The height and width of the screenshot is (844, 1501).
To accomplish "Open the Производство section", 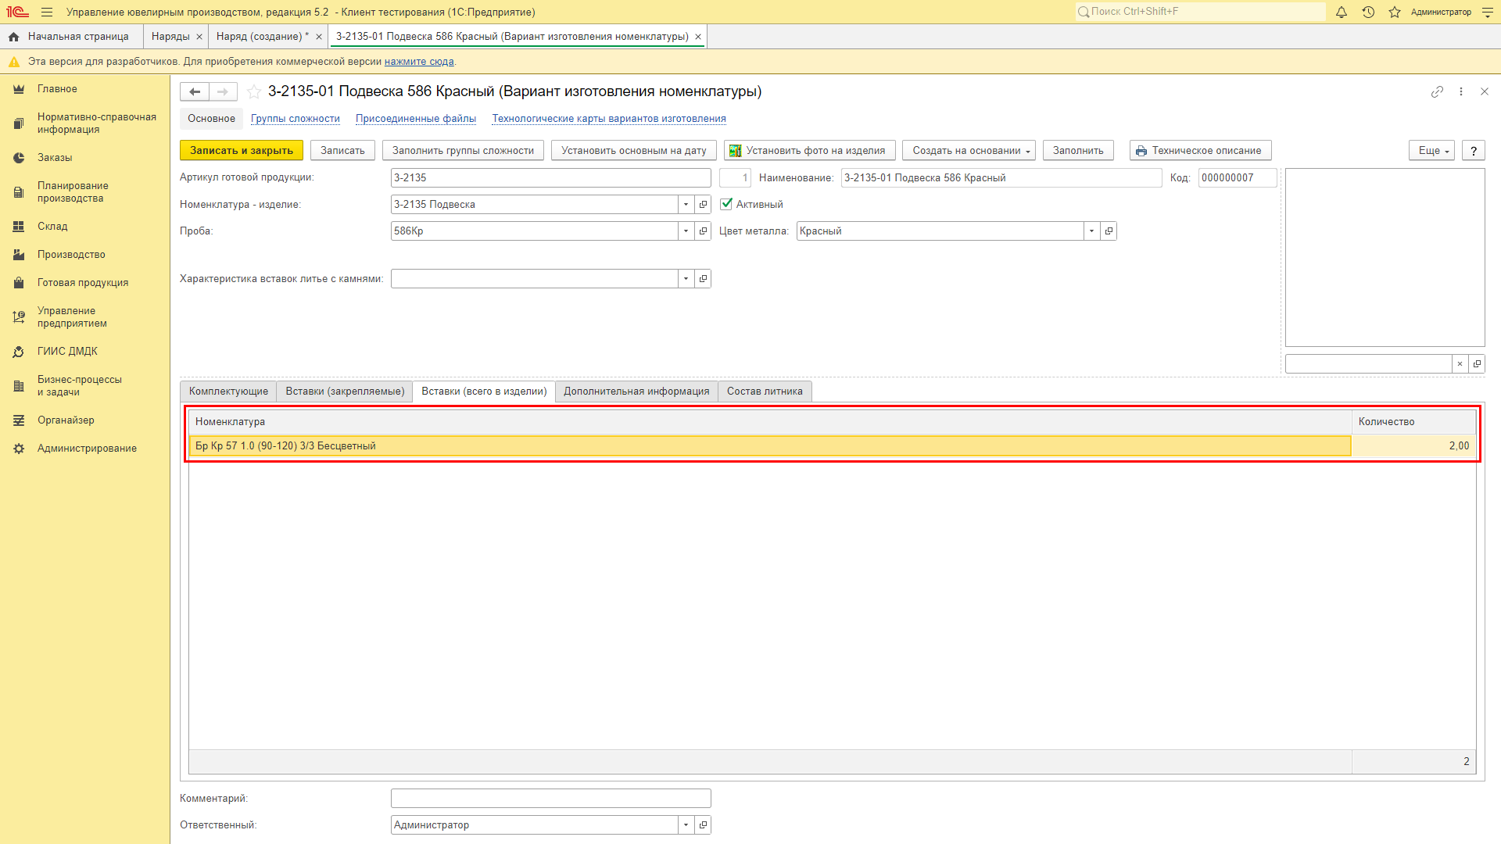I will point(71,255).
